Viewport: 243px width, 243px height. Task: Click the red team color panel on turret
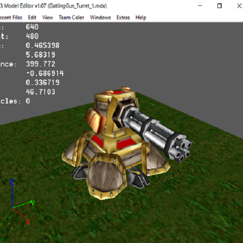click(126, 143)
